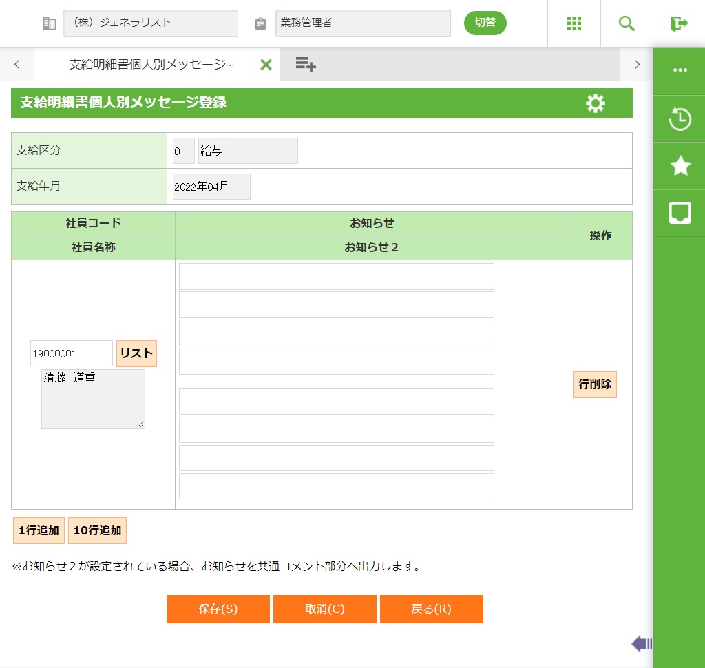Image resolution: width=705 pixels, height=668 pixels.
Task: Open the apps grid menu icon
Action: click(x=574, y=23)
